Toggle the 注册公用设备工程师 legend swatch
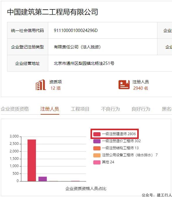Viewport: 172px width, 197px height. click(x=97, y=155)
